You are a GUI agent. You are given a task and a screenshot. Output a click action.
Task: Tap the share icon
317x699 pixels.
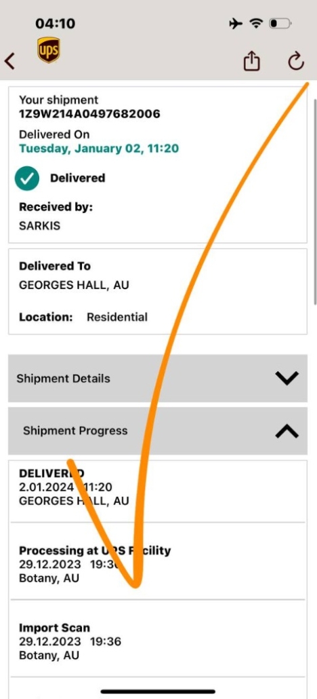pyautogui.click(x=251, y=60)
